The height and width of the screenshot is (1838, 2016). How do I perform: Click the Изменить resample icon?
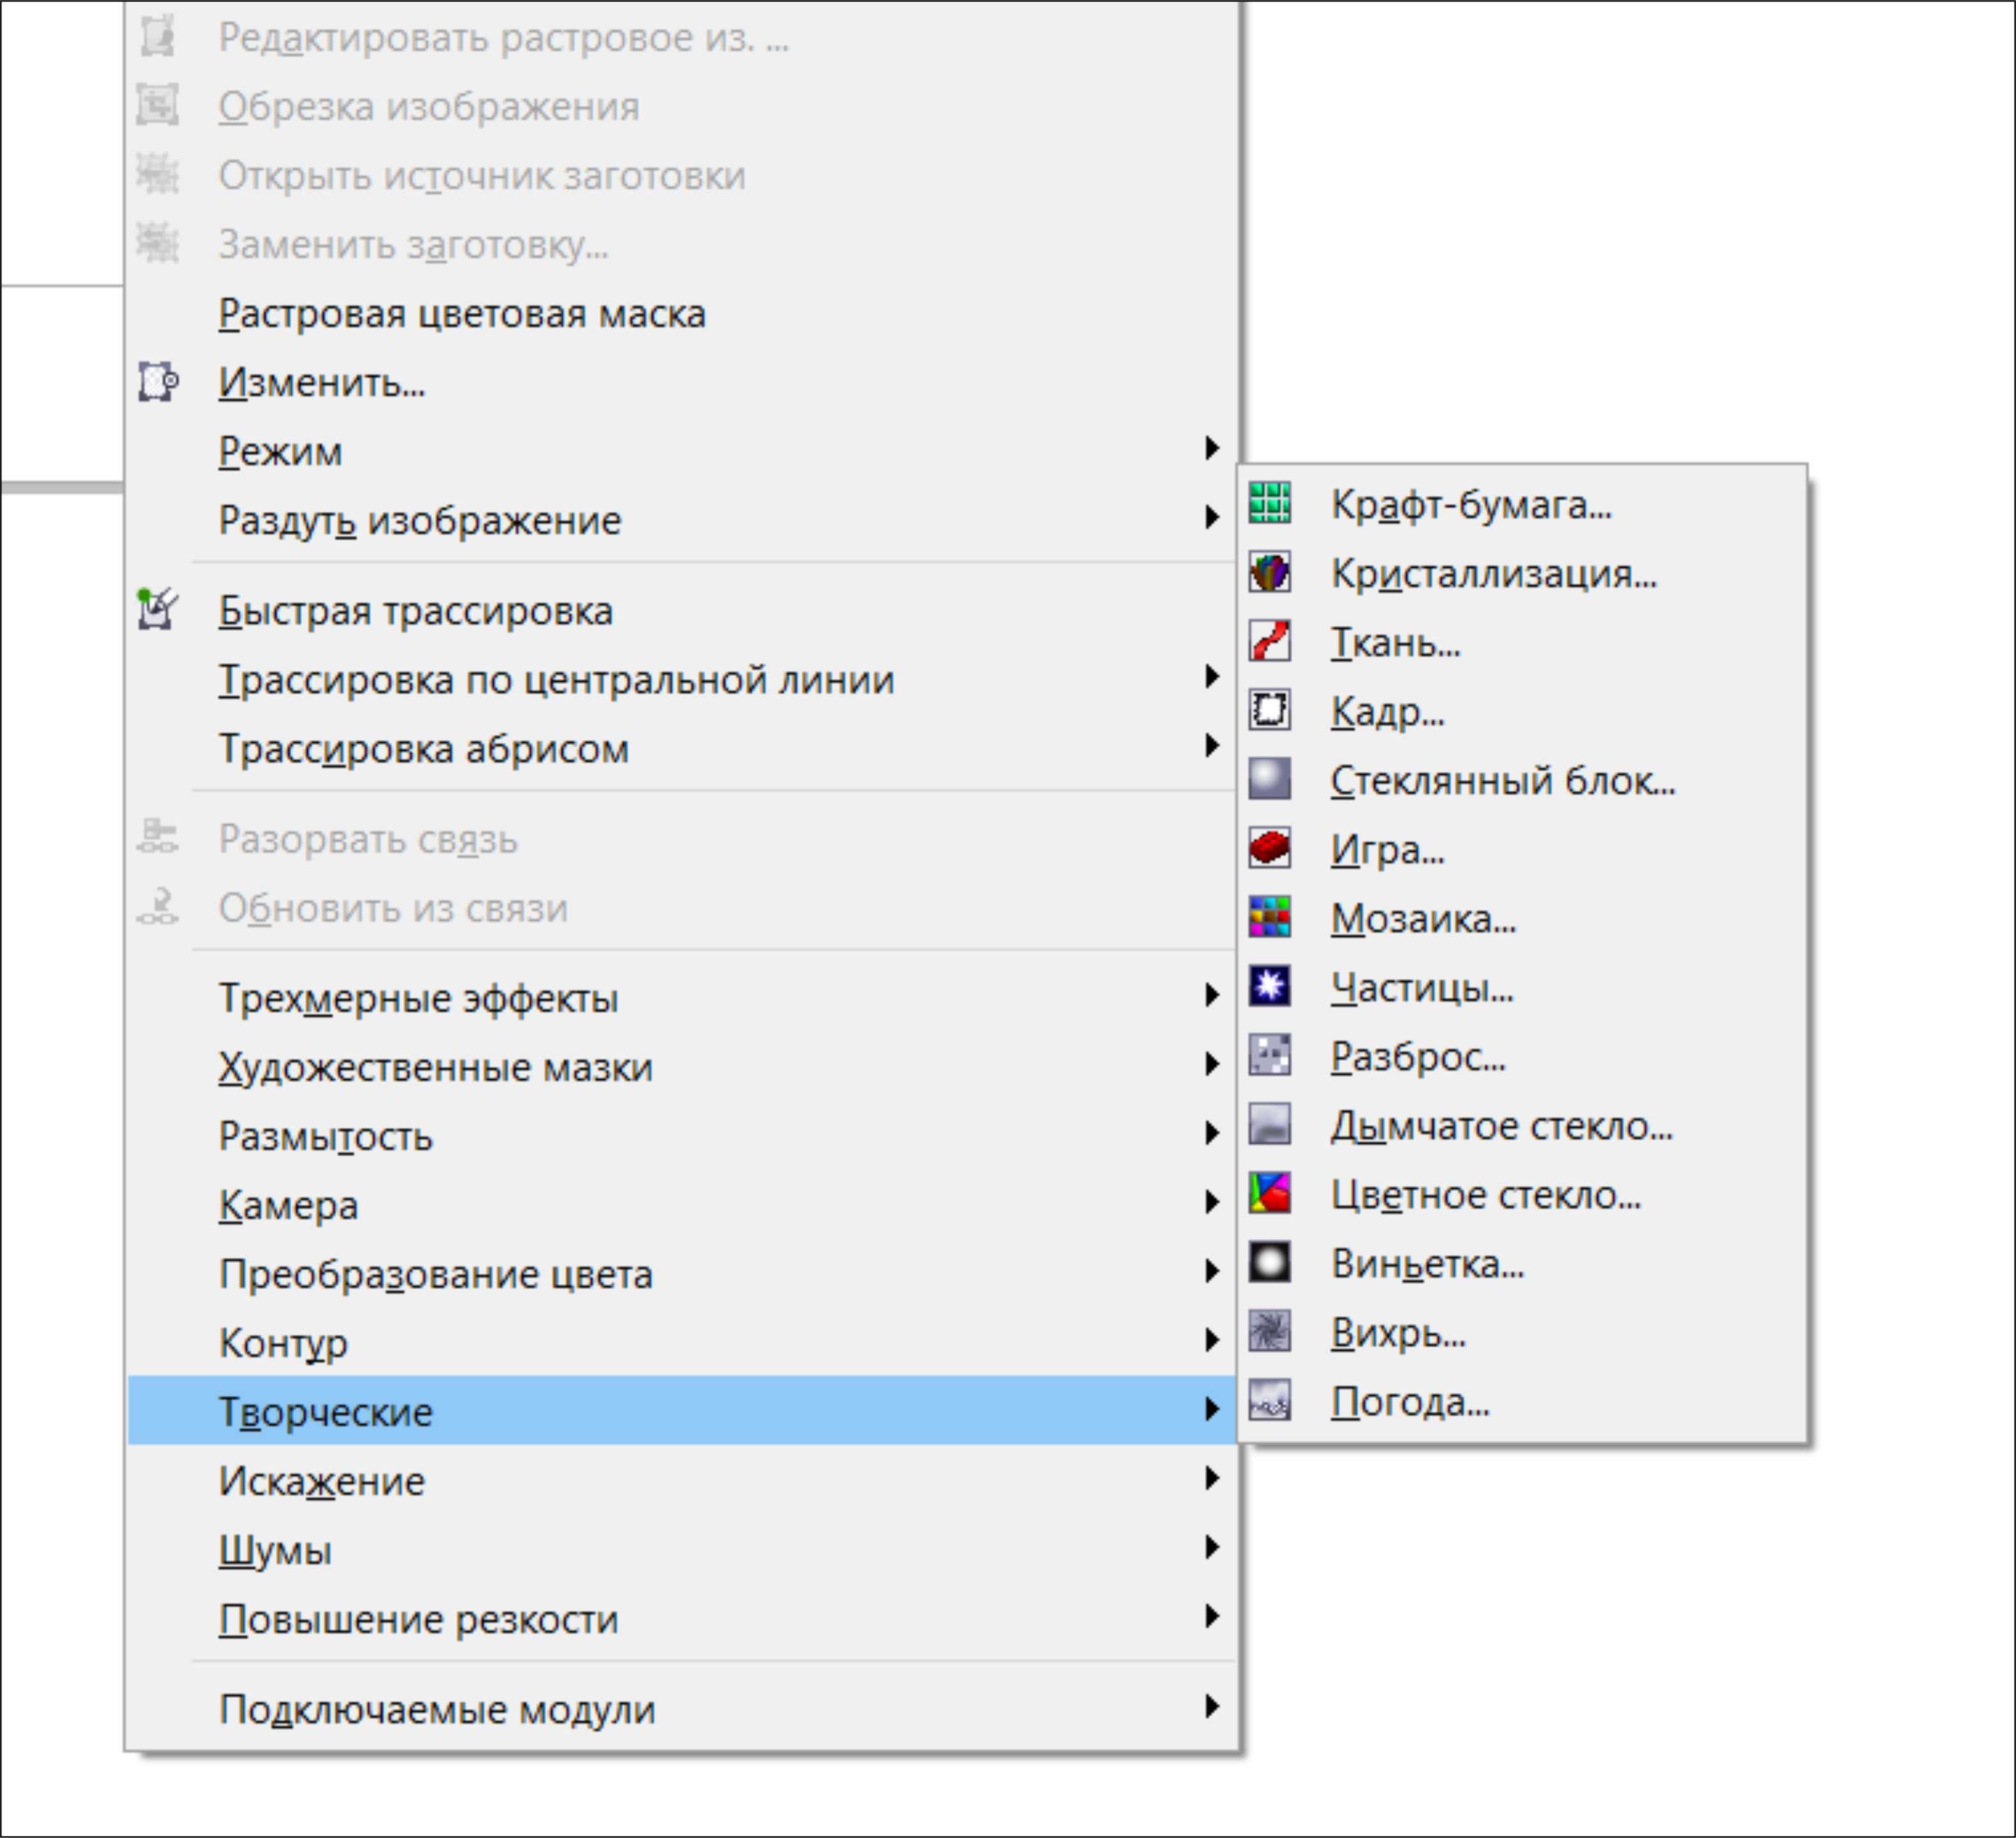point(157,382)
